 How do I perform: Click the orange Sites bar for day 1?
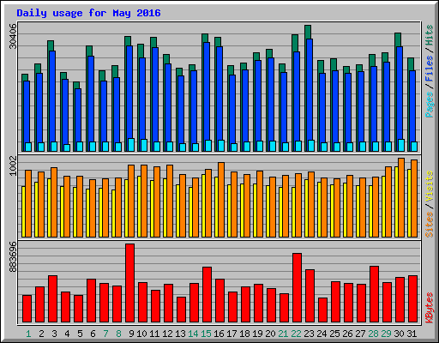pos(28,203)
